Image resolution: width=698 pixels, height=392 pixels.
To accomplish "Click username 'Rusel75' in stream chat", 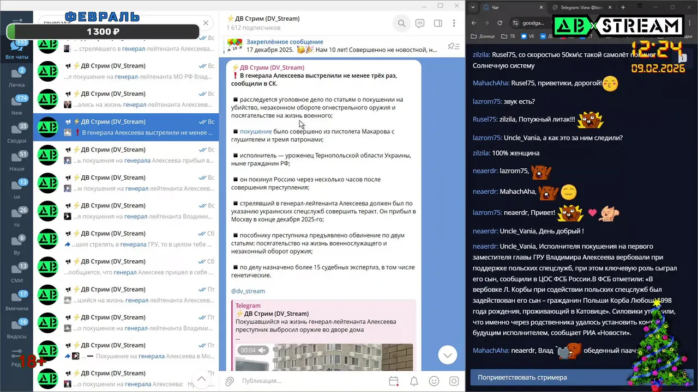I will point(485,119).
